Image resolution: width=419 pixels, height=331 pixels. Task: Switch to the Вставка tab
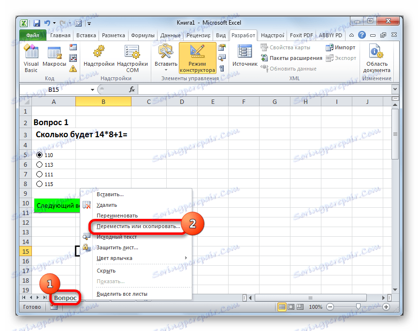(86, 35)
